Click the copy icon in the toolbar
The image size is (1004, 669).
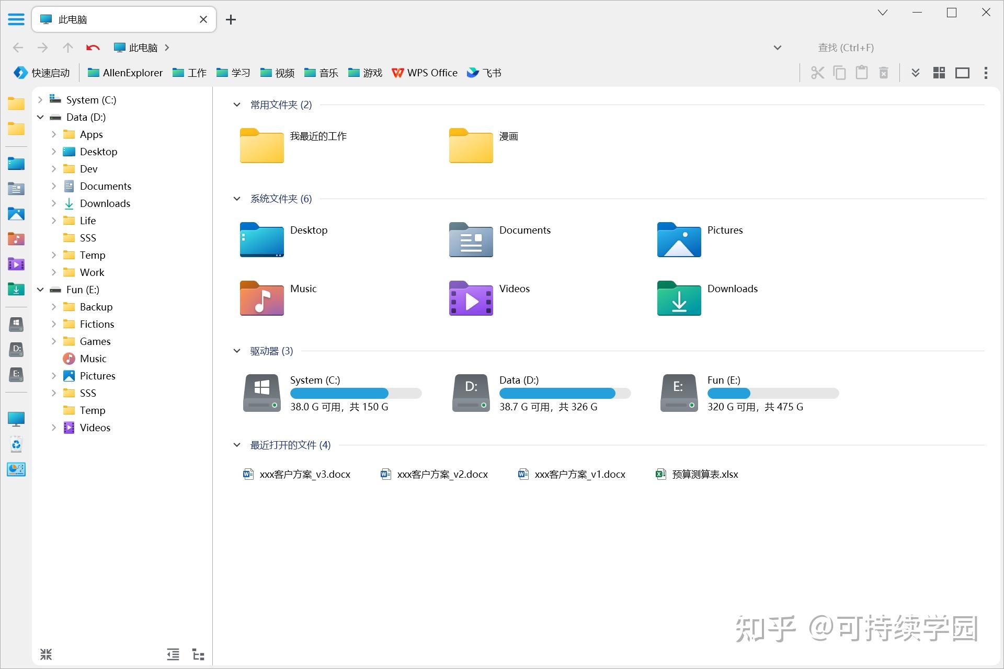click(x=839, y=73)
